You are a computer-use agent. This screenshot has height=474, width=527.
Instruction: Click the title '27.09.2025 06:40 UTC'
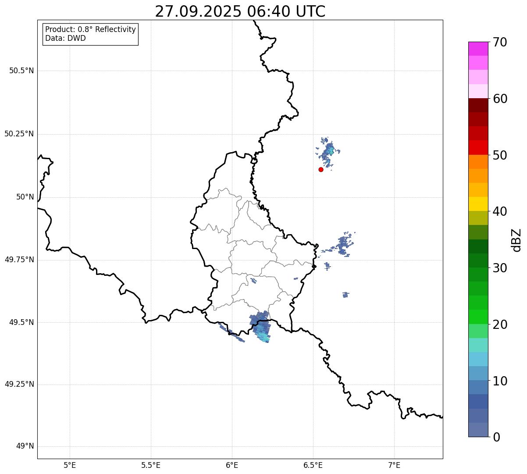click(240, 11)
